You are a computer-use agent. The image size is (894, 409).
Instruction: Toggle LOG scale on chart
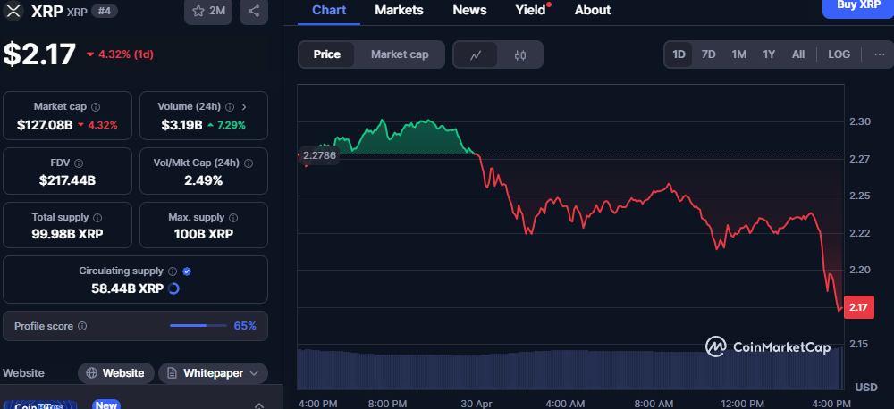tap(839, 54)
